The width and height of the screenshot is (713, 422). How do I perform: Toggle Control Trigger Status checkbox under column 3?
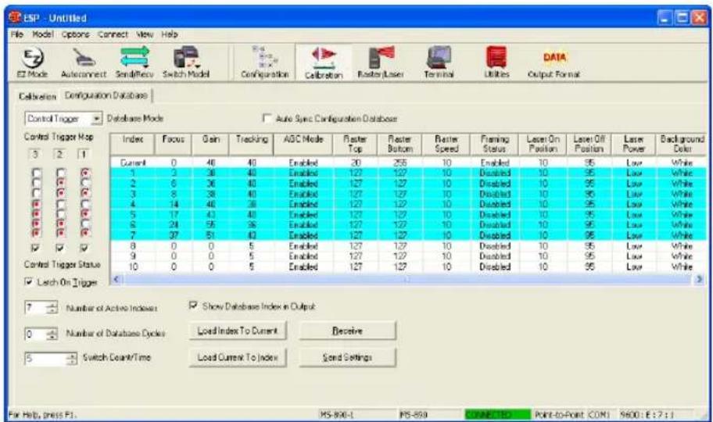pyautogui.click(x=37, y=249)
